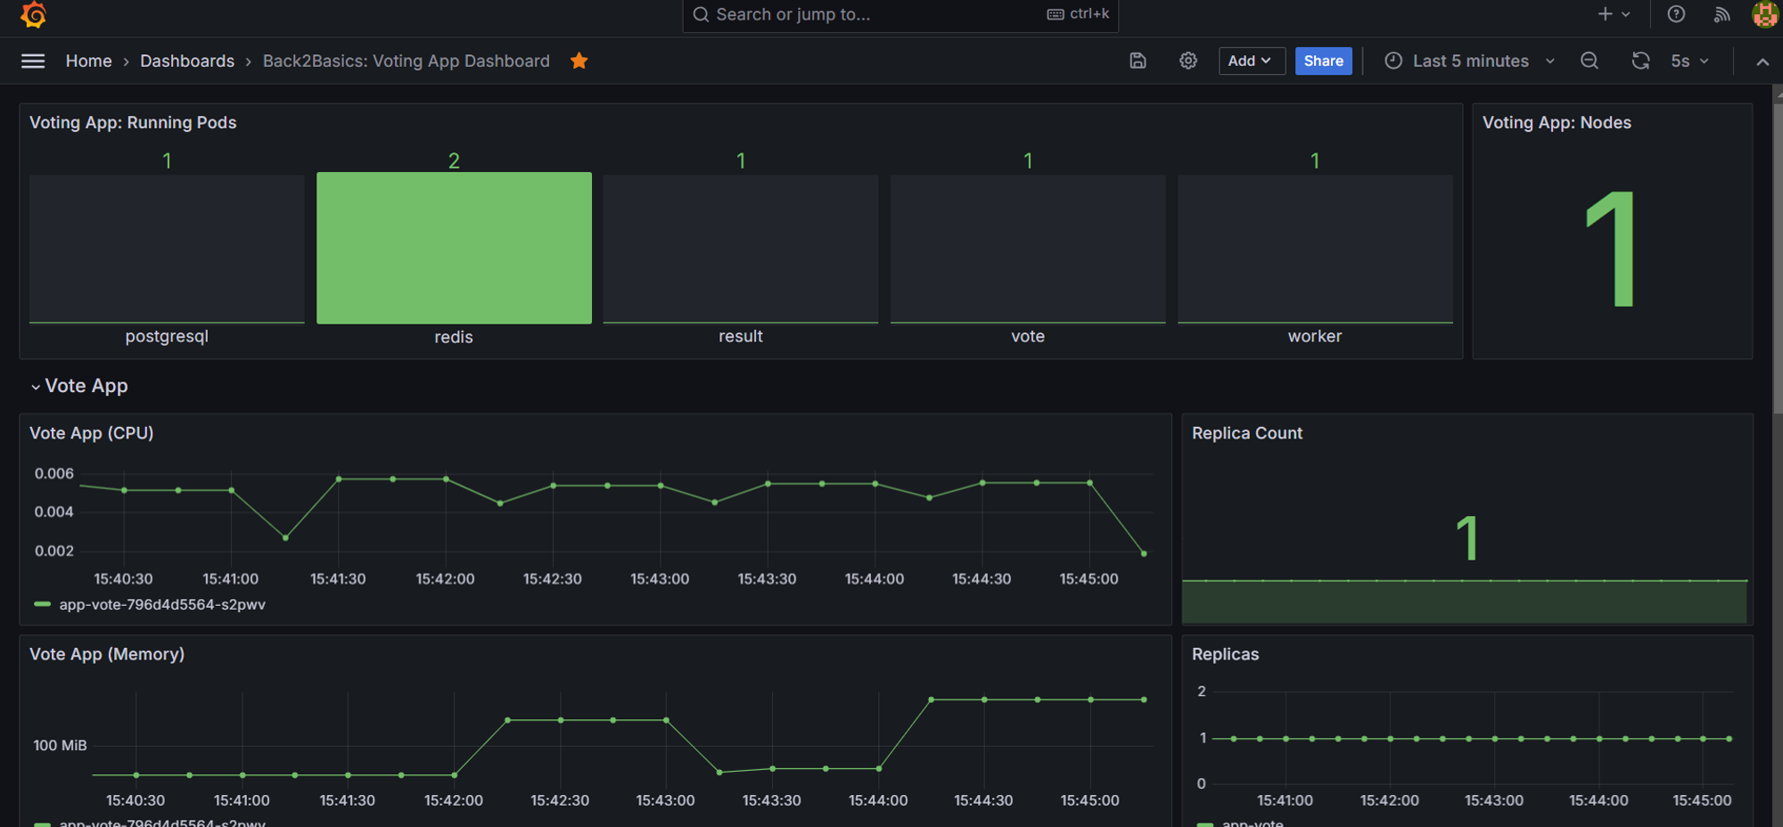Toggle the app-vote series in Vote App CPU legend
1783x827 pixels.
click(x=161, y=604)
